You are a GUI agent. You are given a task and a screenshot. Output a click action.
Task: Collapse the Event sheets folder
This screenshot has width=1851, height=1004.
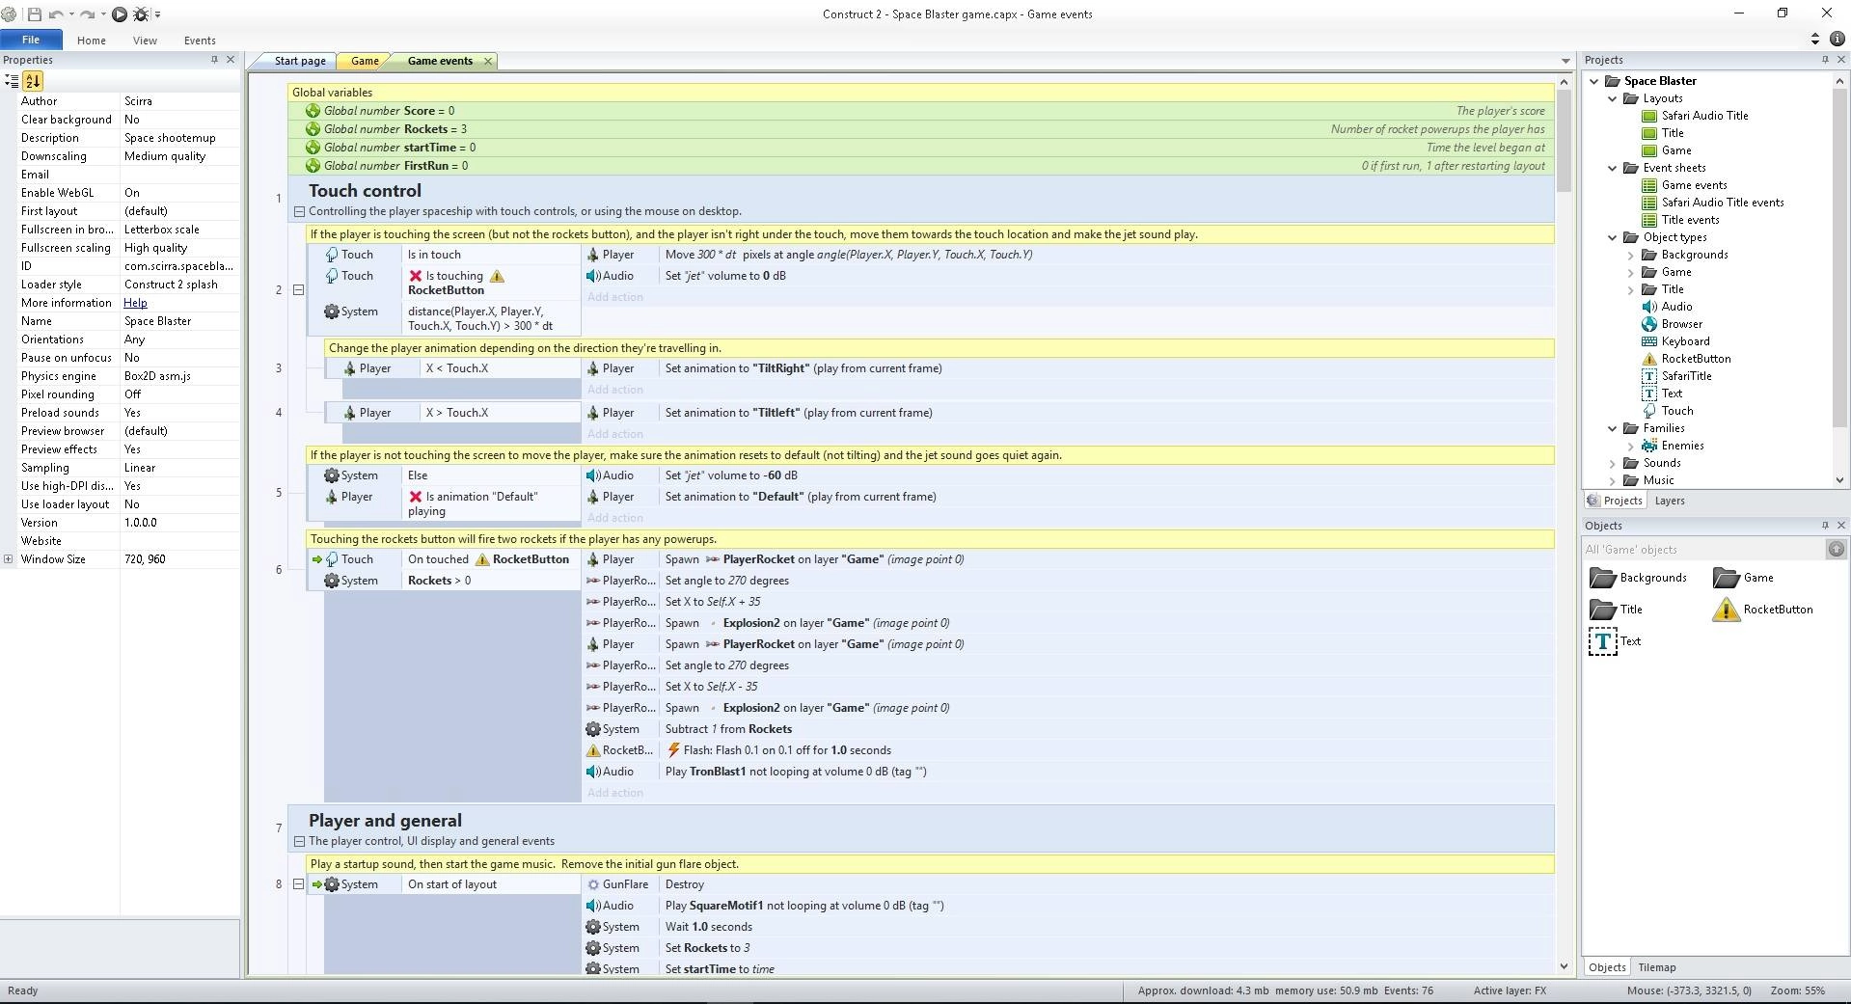click(x=1613, y=168)
